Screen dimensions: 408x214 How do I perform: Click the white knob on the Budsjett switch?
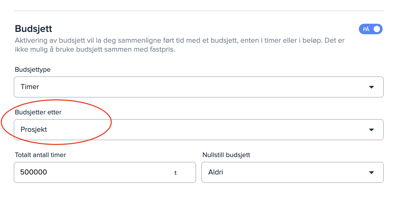click(377, 29)
